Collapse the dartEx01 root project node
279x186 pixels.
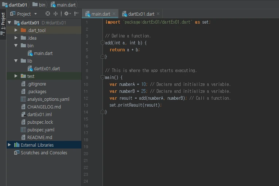(x=9, y=23)
